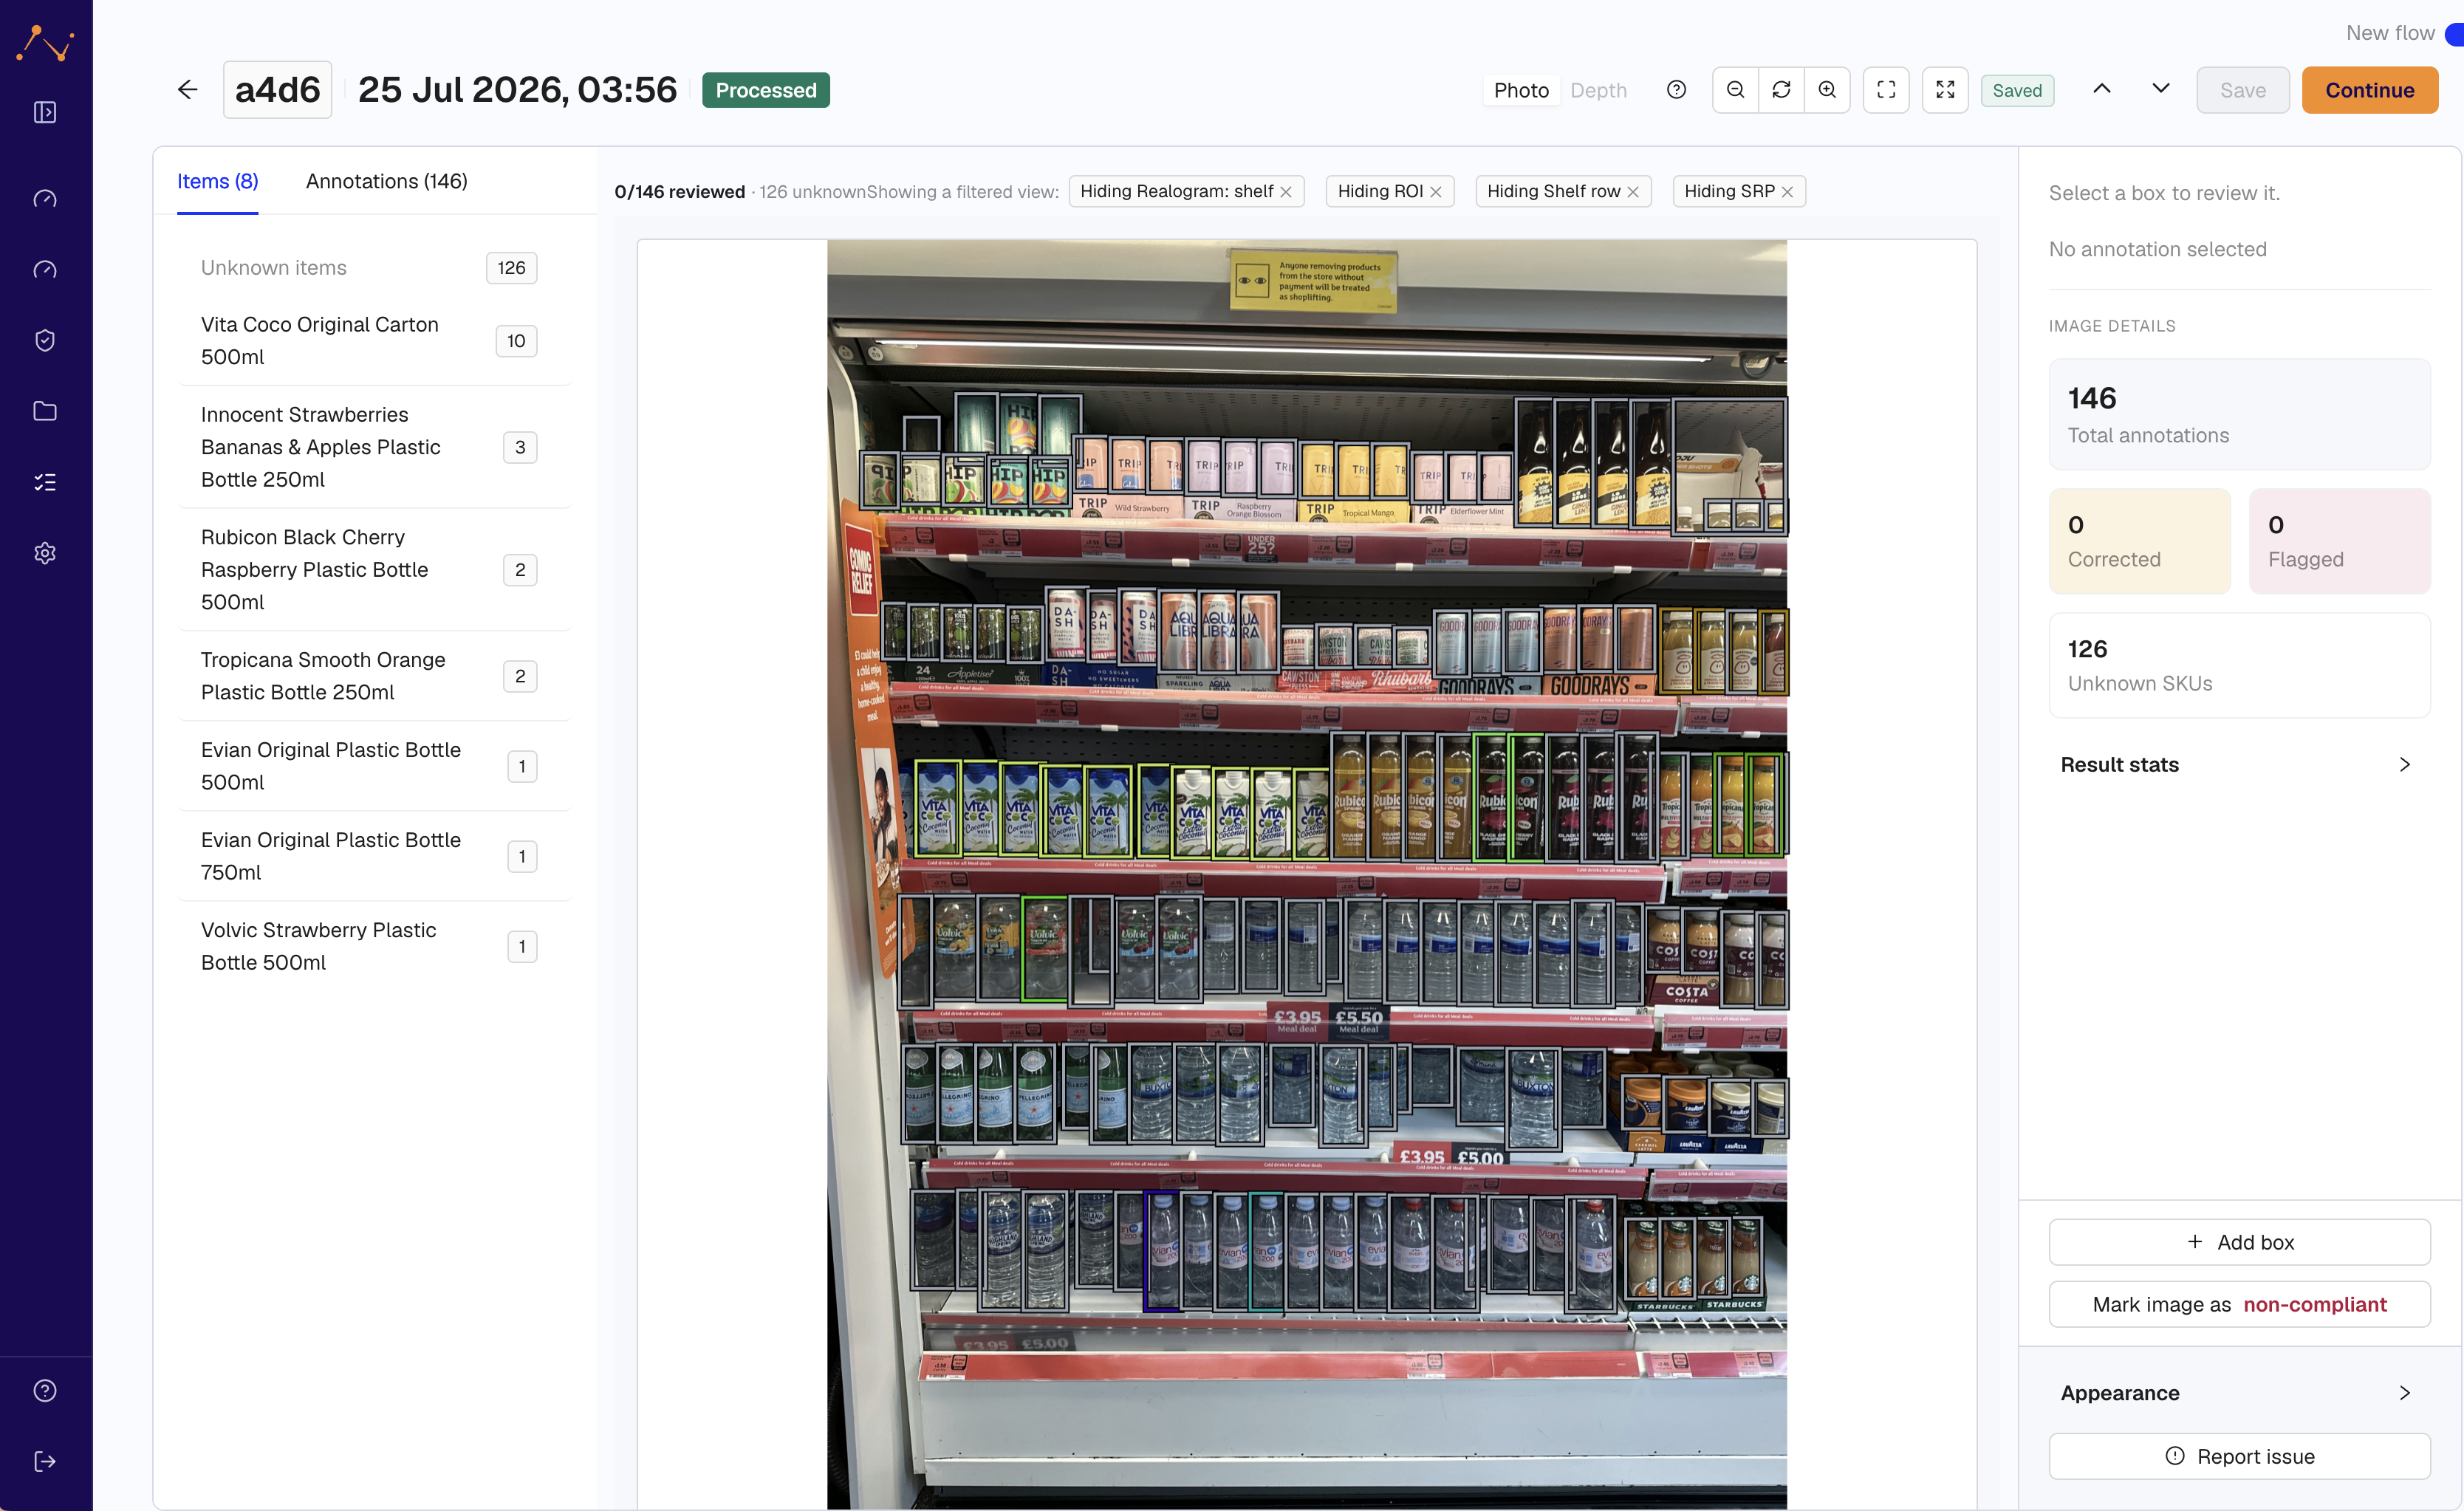Toggle the sidebar panel icon
Screen dimensions: 2464x1511
point(45,112)
